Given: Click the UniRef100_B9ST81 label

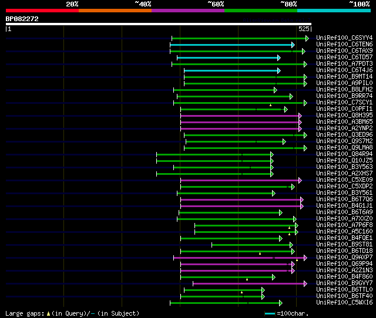Looking at the screenshot, I should (x=344, y=245).
